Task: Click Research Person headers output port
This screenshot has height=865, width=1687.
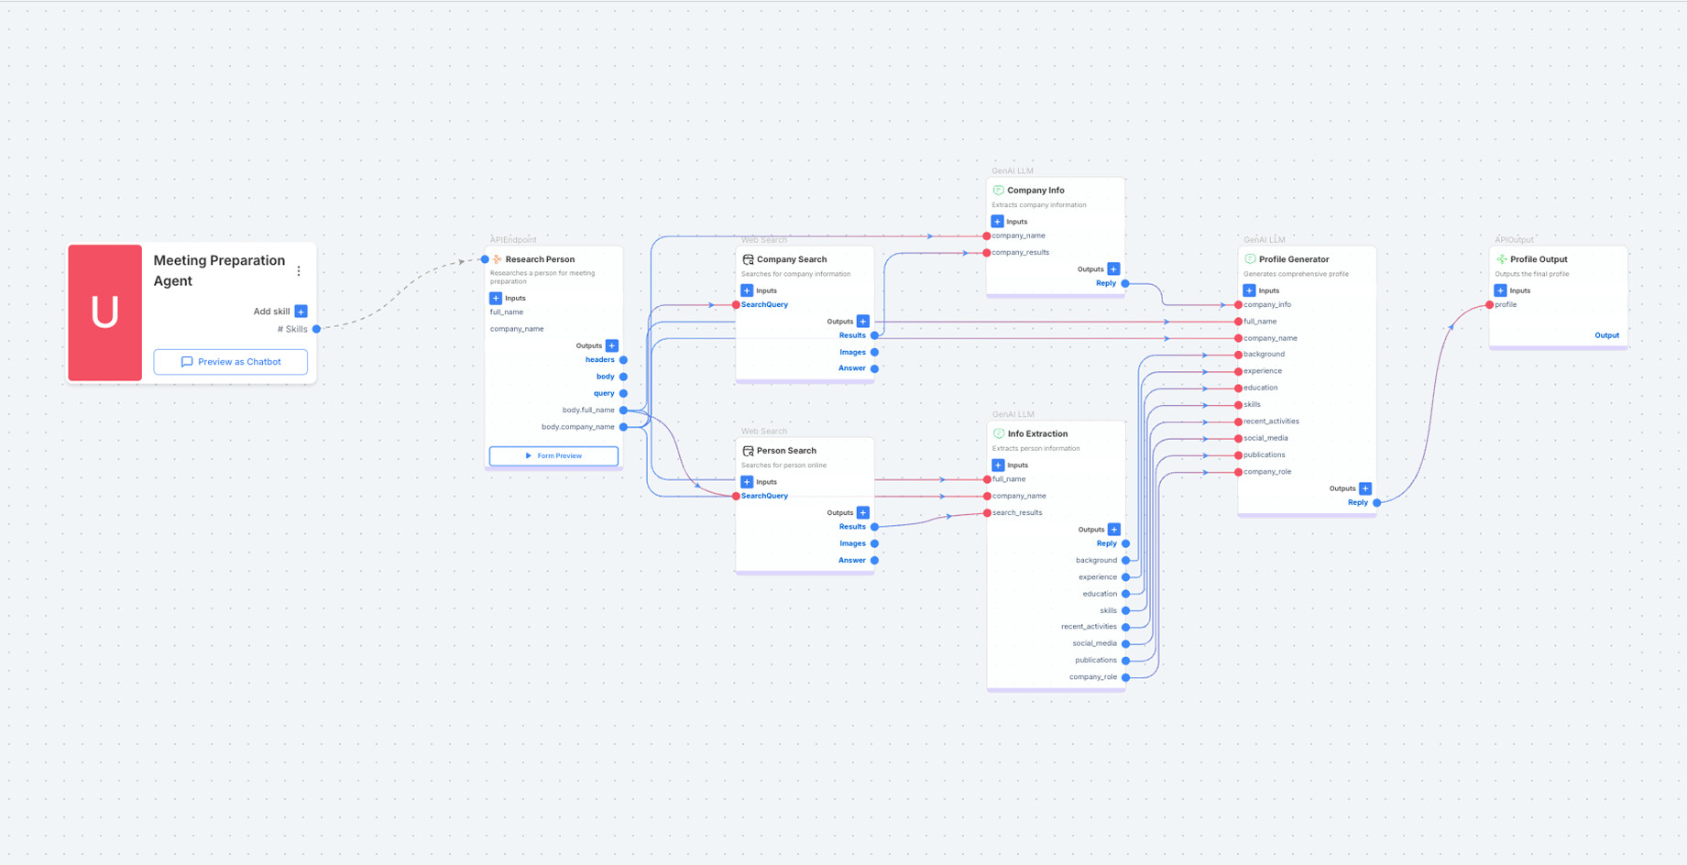Action: tap(623, 360)
